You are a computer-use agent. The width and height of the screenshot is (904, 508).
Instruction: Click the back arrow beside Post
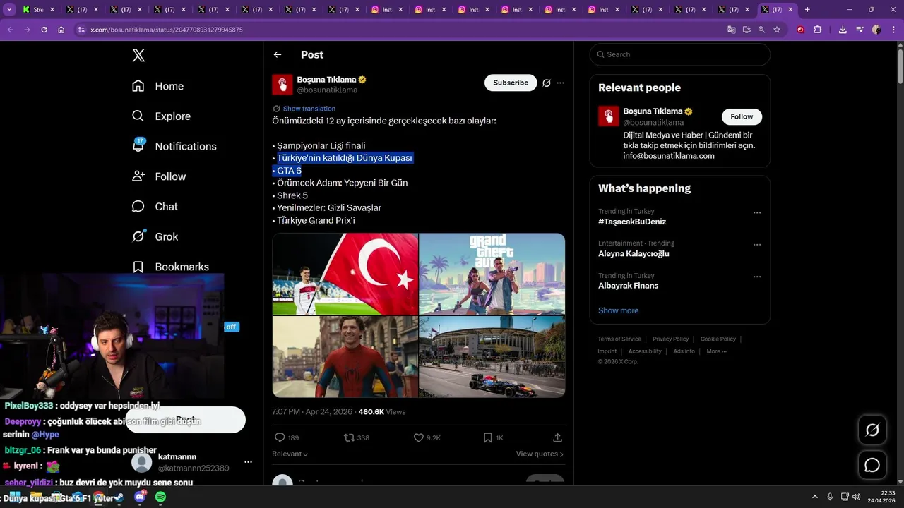coord(278,54)
